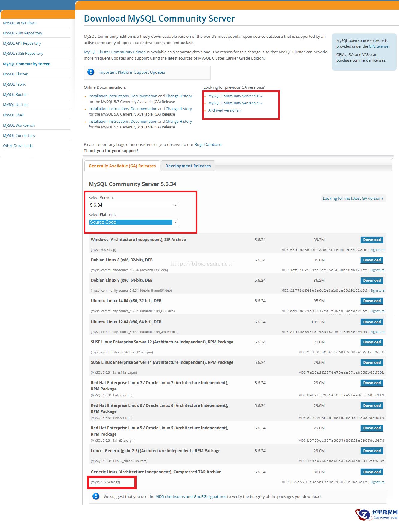Open the Bugs Database link

208,145
